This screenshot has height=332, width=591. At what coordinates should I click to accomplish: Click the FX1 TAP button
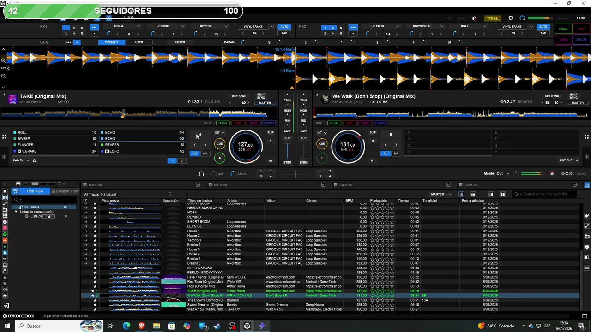[284, 33]
